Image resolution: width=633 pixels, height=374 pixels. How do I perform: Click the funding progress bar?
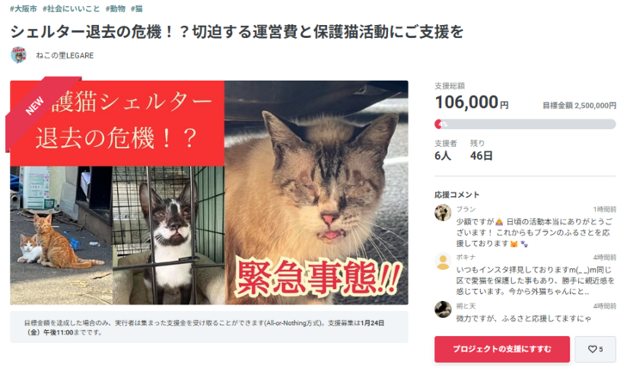click(525, 125)
